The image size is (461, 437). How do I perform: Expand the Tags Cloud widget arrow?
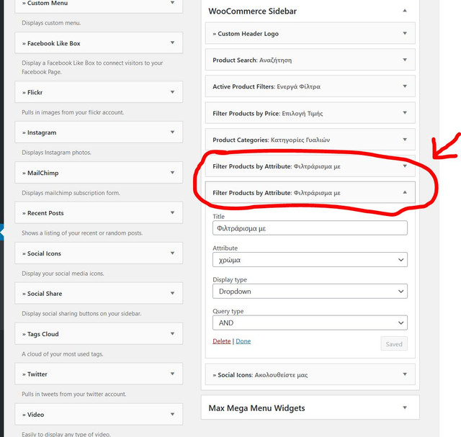172,333
